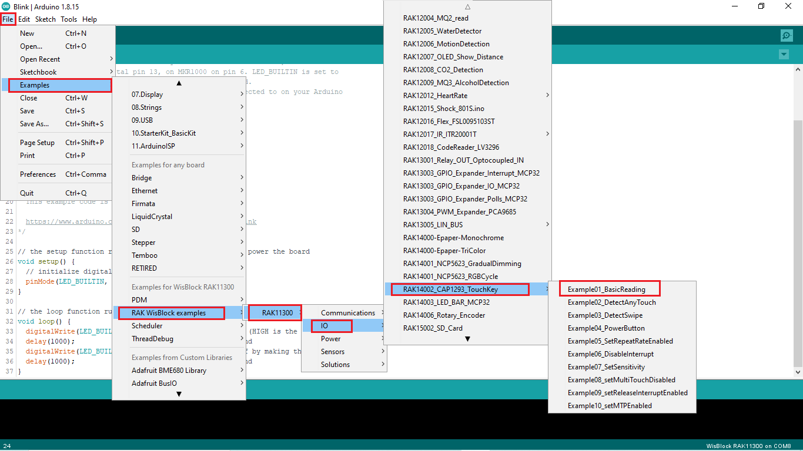The image size is (803, 451).
Task: Open Adafruit BME680 Library examples
Action: click(179, 371)
